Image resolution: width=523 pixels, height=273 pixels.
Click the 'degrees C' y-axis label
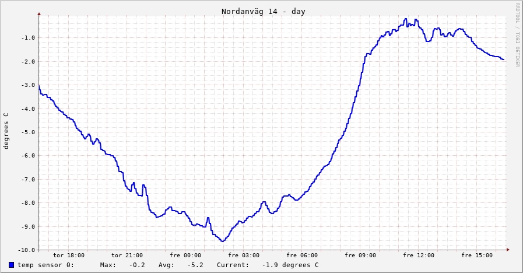click(6, 131)
